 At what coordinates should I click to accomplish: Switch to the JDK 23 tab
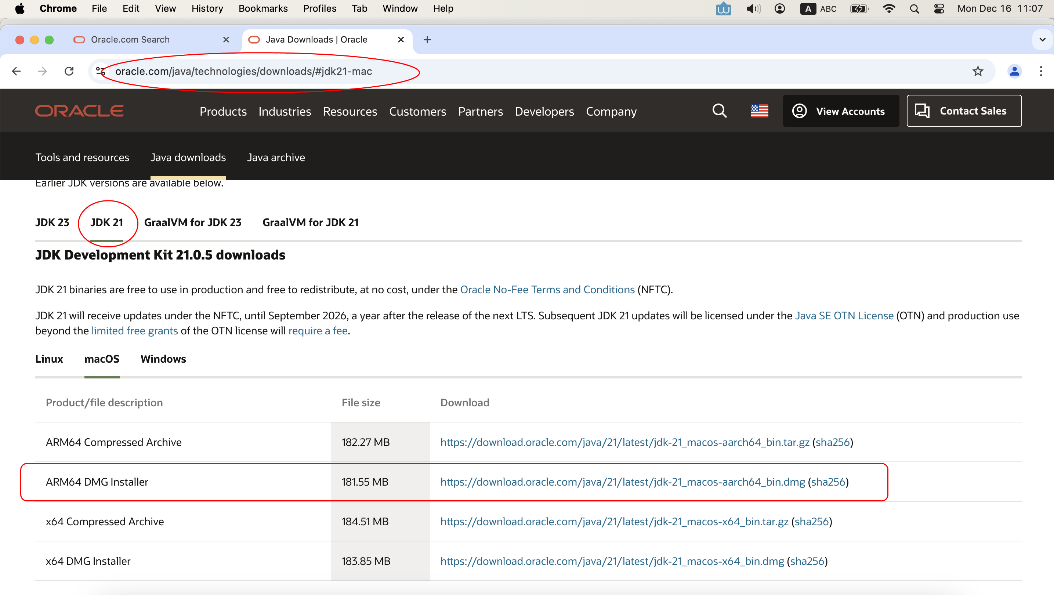[52, 222]
